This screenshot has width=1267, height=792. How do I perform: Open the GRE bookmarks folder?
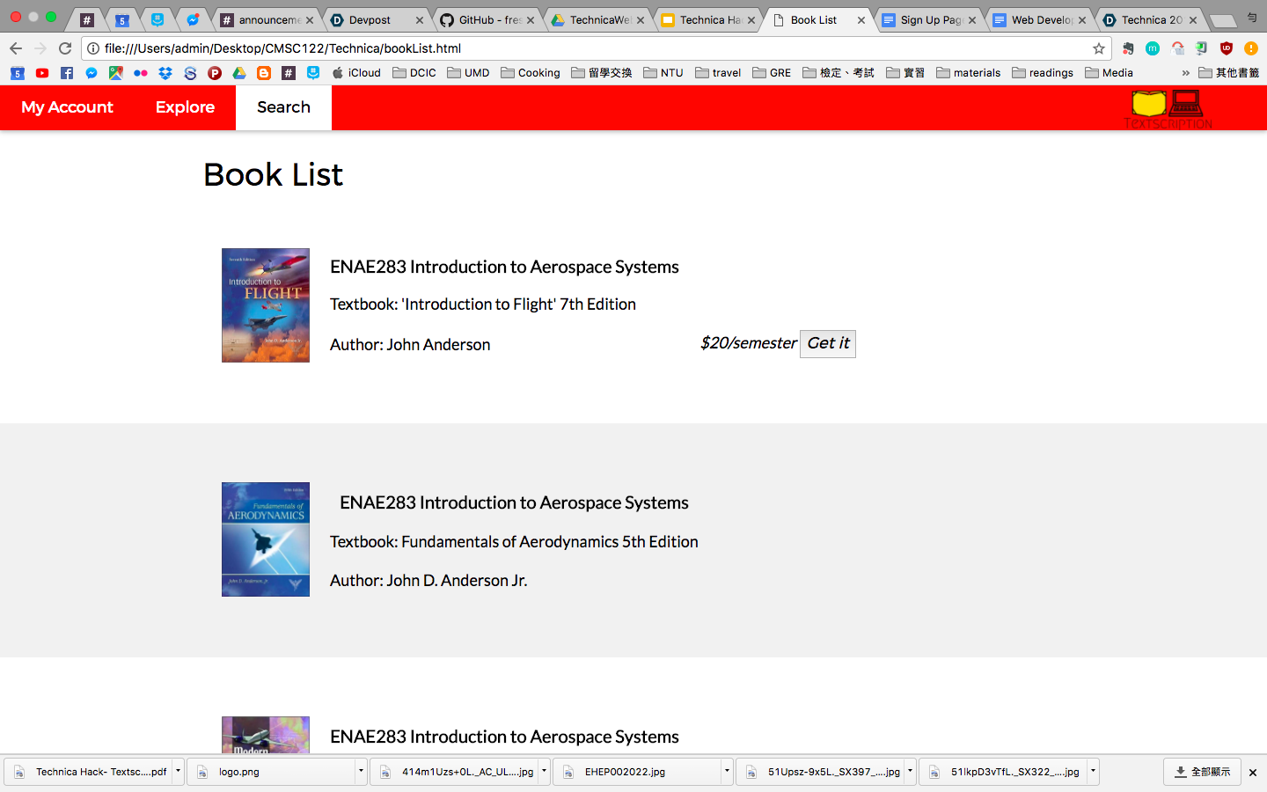772,73
